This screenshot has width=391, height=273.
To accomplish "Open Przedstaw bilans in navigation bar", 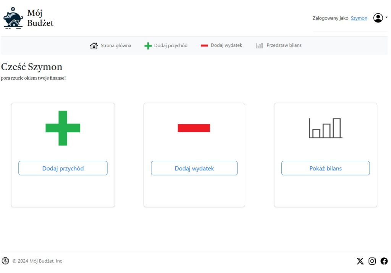I will (x=284, y=45).
